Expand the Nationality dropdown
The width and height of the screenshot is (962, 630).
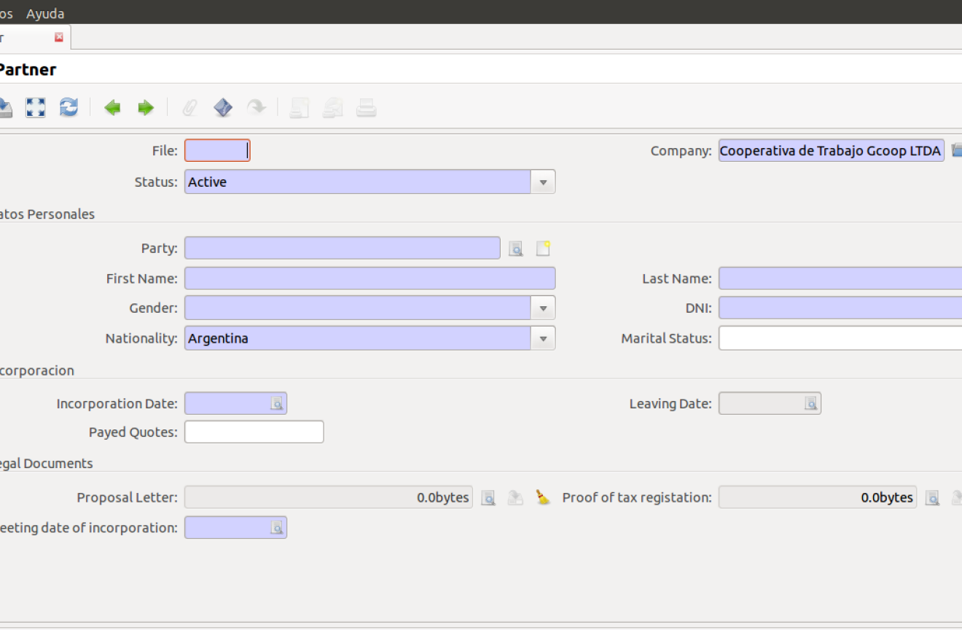point(543,338)
